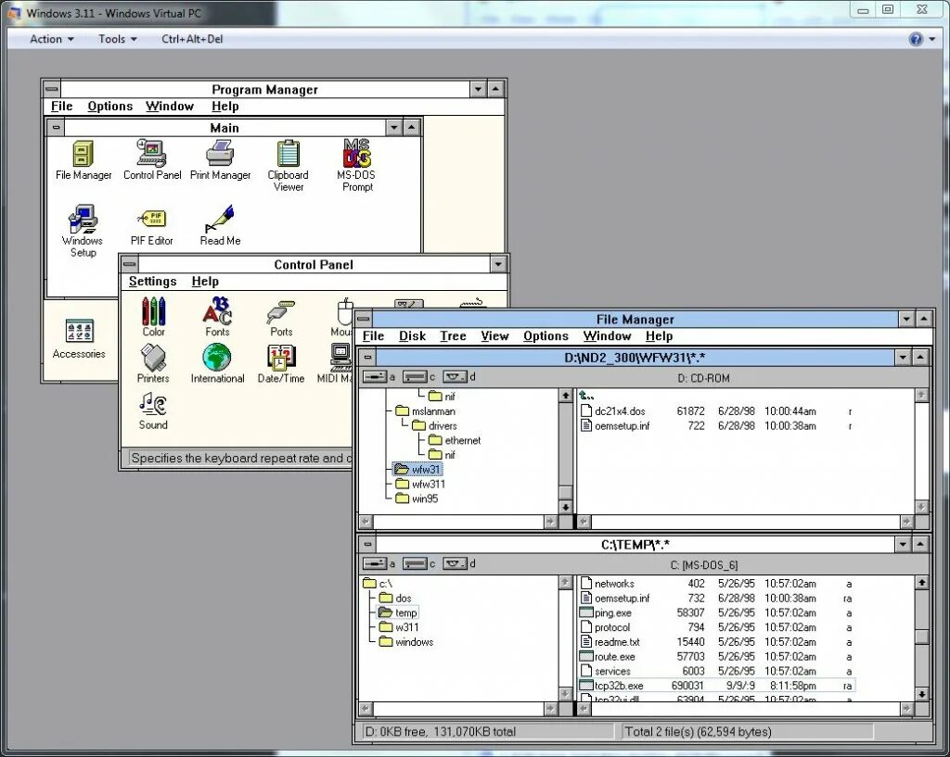Select the wfw31 folder in tree
This screenshot has height=757, width=950.
tap(417, 470)
